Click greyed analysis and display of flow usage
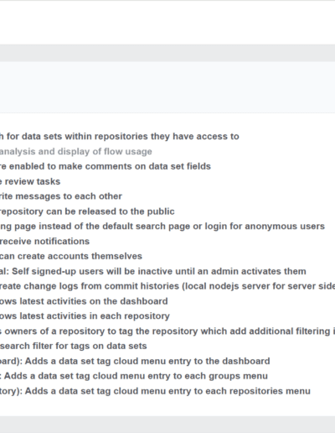This screenshot has width=335, height=433. click(76, 152)
